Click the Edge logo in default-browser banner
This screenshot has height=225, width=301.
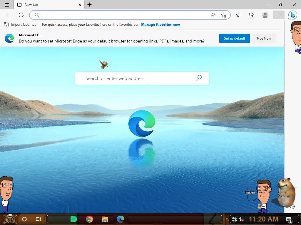9,38
